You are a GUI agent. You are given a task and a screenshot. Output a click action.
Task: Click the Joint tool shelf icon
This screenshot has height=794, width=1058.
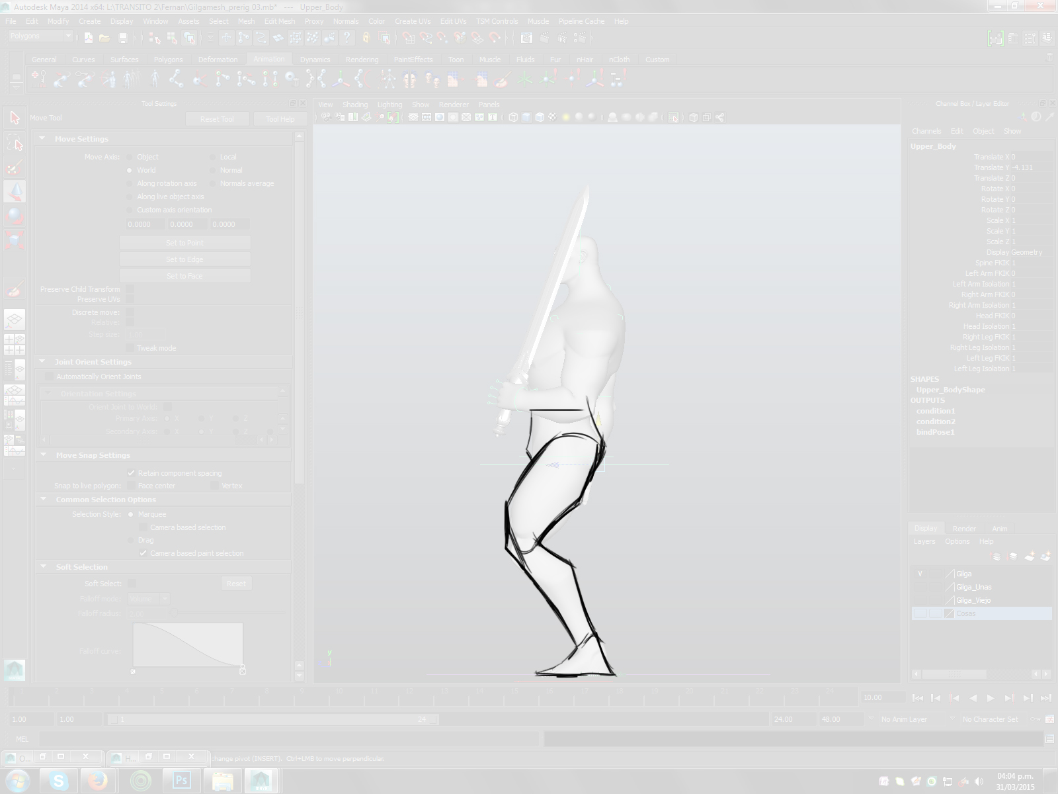tap(176, 80)
